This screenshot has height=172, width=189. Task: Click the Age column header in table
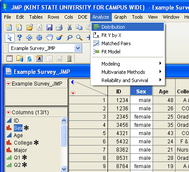click(164, 91)
